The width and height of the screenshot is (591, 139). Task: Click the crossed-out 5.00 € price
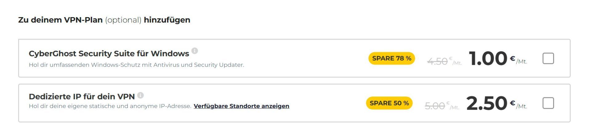point(442,106)
